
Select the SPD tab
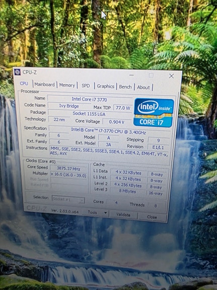coord(86,86)
